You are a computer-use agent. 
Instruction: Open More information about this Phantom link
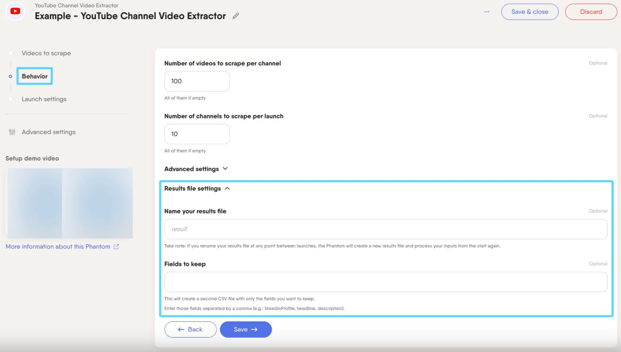click(x=58, y=246)
